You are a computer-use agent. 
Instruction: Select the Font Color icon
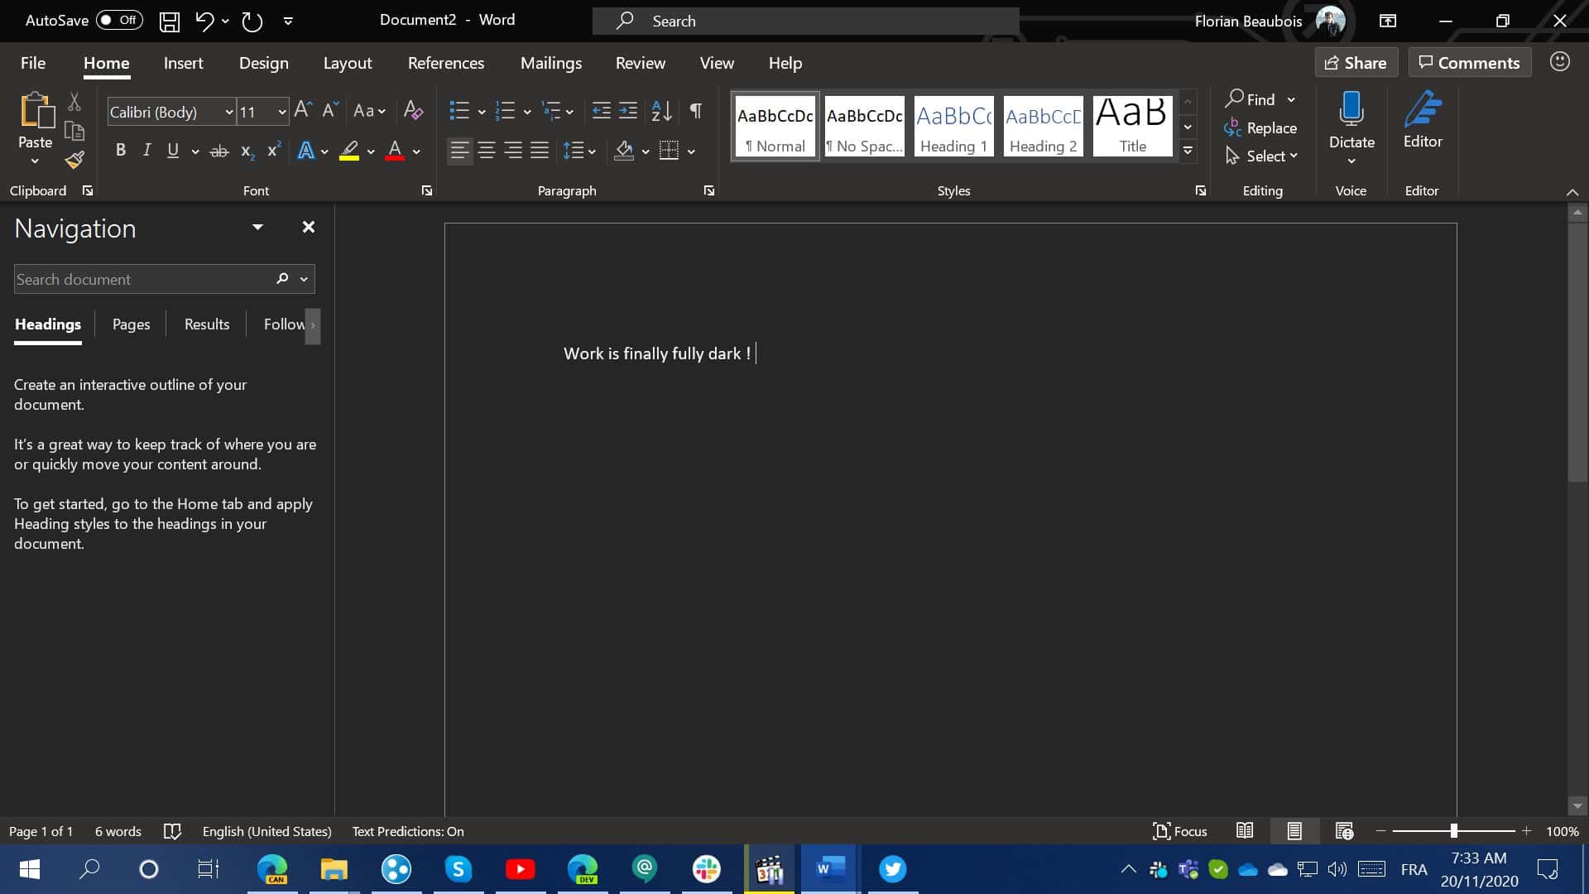(395, 151)
